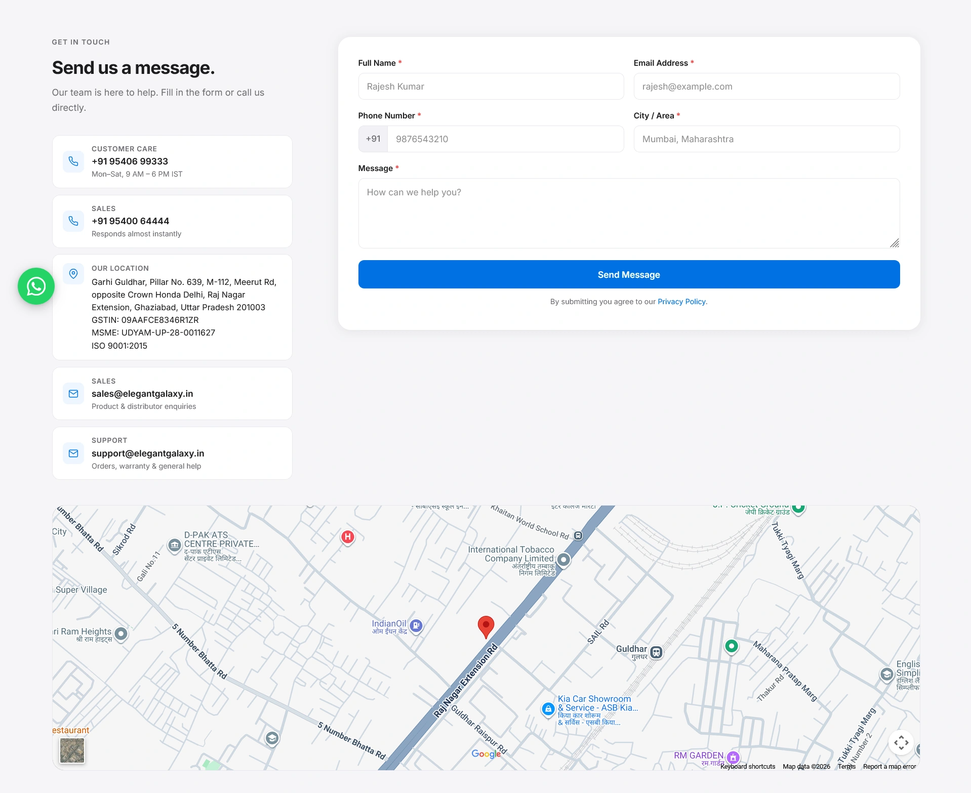
Task: Click the Sales phone icon
Action: click(73, 221)
